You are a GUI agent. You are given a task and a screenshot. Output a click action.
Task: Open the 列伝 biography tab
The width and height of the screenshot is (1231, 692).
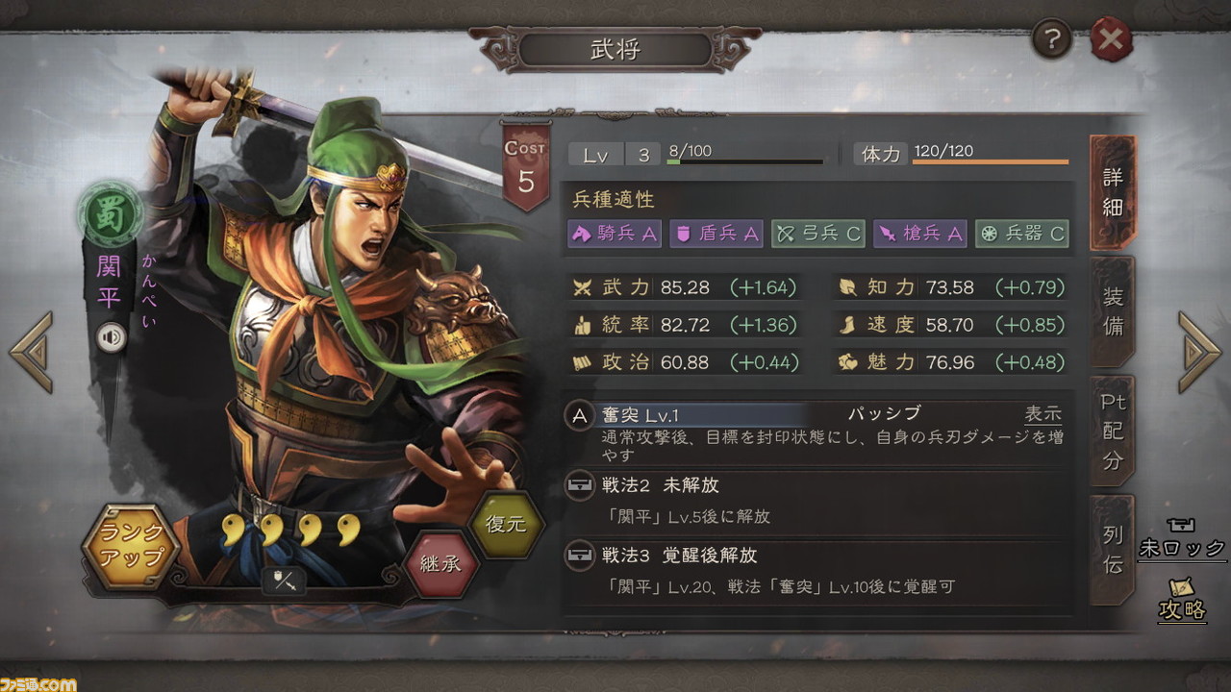click(x=1113, y=550)
